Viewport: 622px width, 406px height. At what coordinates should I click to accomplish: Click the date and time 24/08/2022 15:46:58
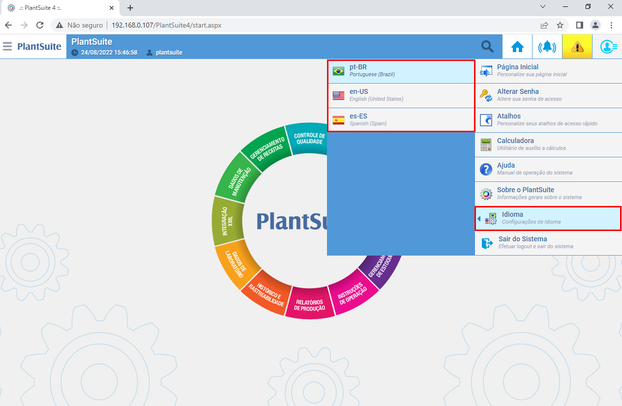(x=109, y=53)
